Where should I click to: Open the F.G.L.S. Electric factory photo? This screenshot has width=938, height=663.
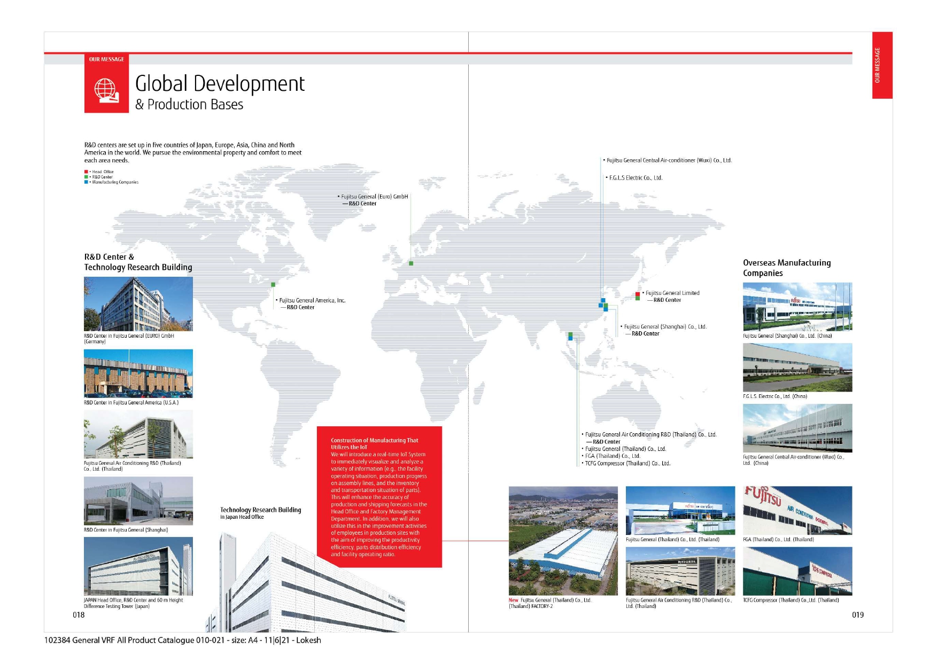coord(797,368)
